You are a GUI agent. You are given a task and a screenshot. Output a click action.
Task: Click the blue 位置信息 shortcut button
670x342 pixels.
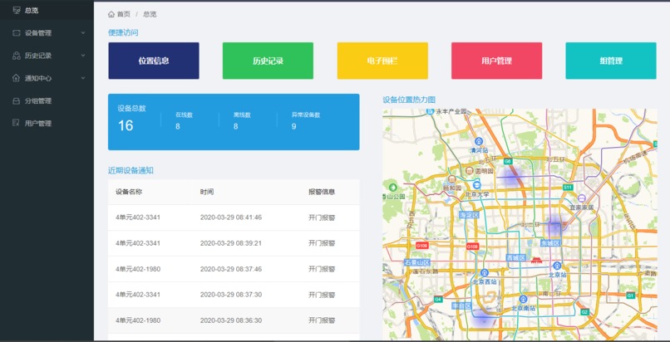click(x=154, y=61)
